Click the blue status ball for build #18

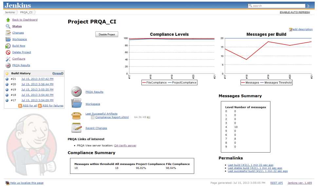[x=7, y=95]
